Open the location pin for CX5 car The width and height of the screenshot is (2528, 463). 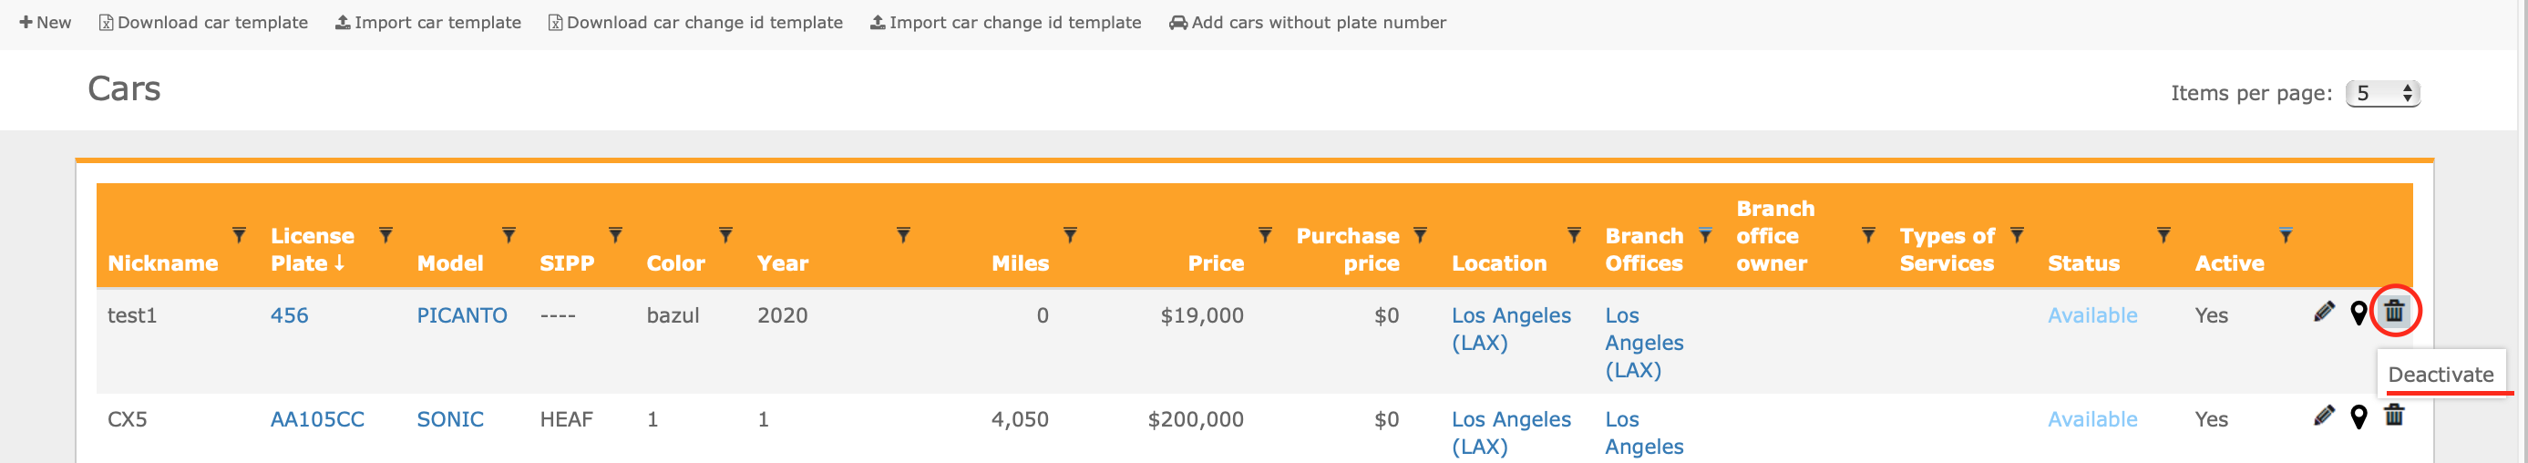pyautogui.click(x=2358, y=417)
